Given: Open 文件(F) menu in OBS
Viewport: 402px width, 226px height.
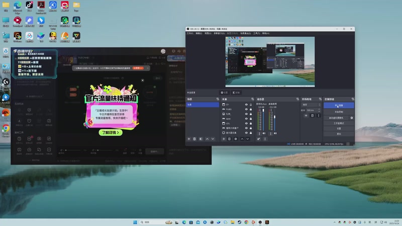Looking at the screenshot, I should coord(190,33).
